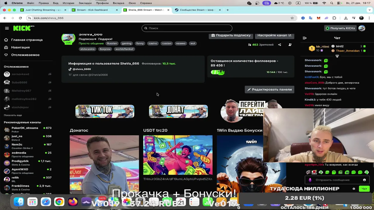This screenshot has height=210, width=374.
Task: Click the 'Отправить сообщение' chat input
Action: (337, 180)
